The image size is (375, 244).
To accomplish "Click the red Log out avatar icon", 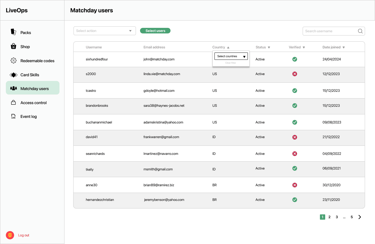I will (10, 235).
